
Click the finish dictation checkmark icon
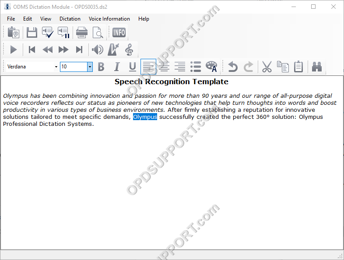click(48, 32)
